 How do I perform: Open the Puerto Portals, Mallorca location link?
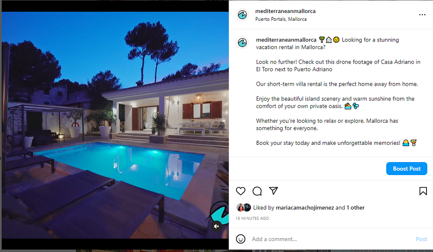281,19
